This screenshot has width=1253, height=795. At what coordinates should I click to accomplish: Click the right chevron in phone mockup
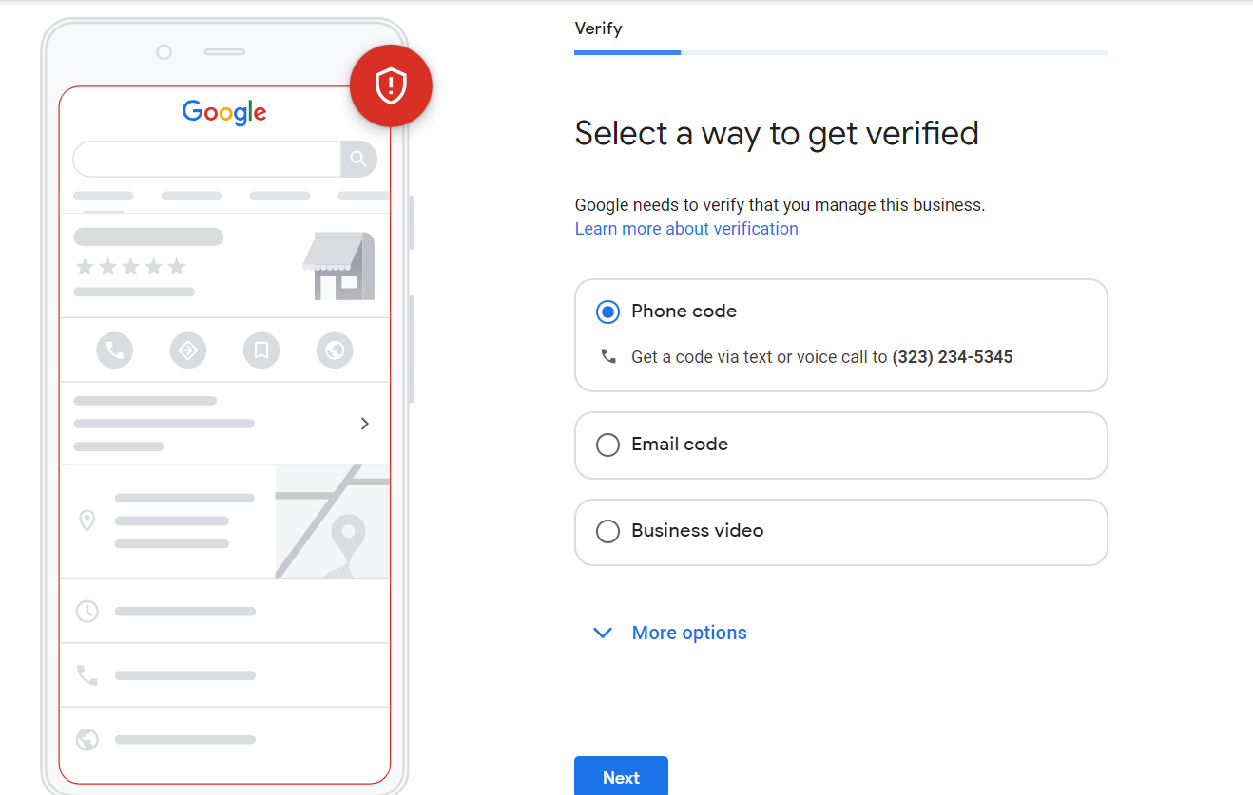coord(365,424)
